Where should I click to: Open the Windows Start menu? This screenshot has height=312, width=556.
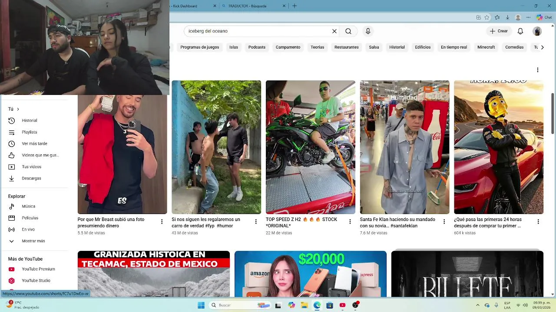(201, 305)
